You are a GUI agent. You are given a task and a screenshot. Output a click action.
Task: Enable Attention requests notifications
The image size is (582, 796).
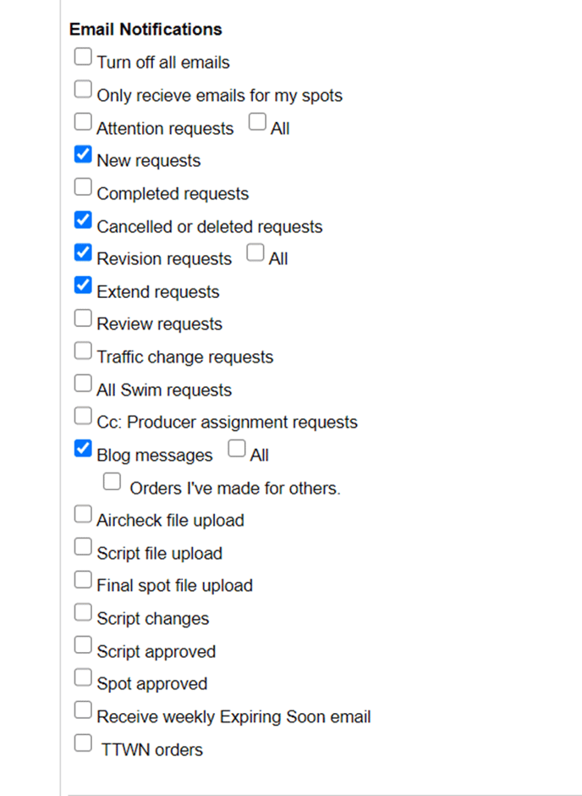pos(83,123)
